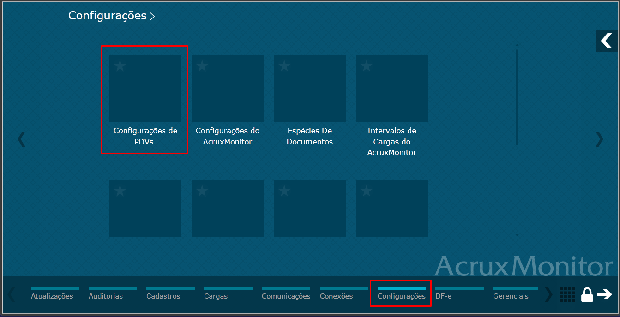Click the lock icon in the bottom bar
Viewport: 620px width, 317px height.
587,295
